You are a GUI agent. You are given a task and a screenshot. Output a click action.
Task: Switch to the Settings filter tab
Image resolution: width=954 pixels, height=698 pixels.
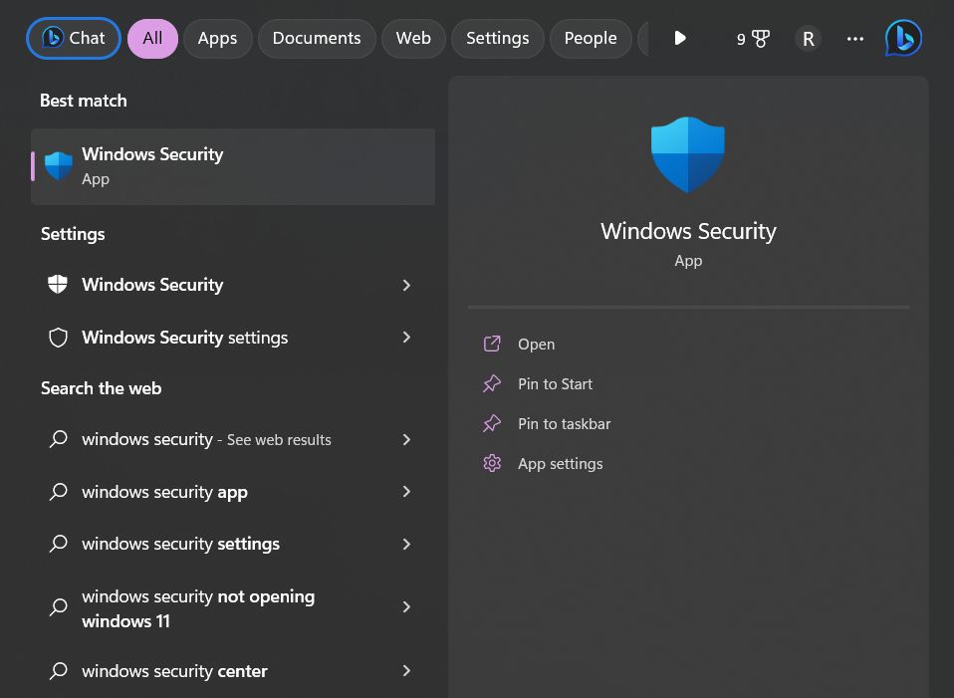point(497,39)
